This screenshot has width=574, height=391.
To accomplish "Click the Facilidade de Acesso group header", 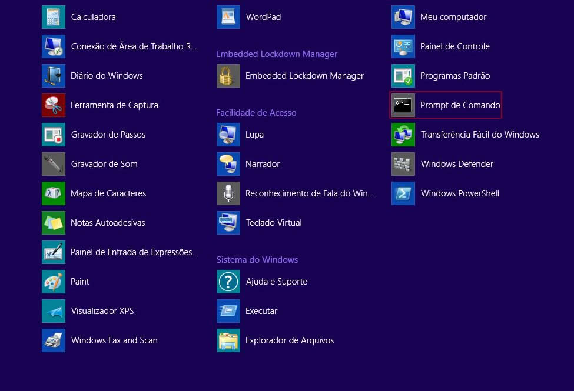I will pos(256,113).
